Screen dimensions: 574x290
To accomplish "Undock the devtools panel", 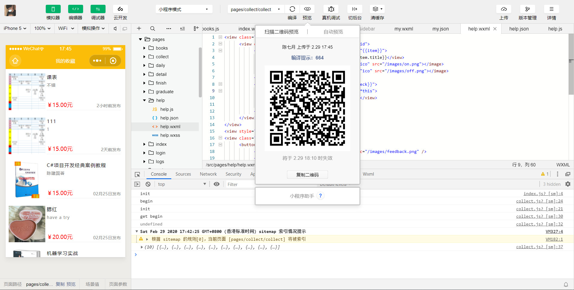I will click(568, 174).
